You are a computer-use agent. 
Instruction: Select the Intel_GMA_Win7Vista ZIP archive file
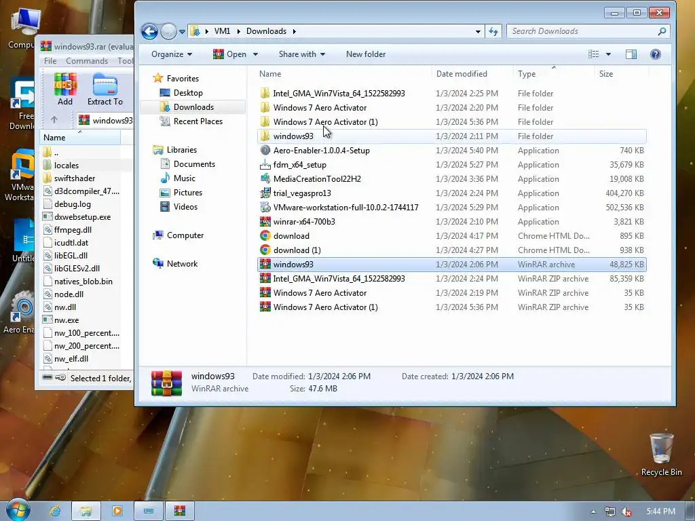(451, 278)
